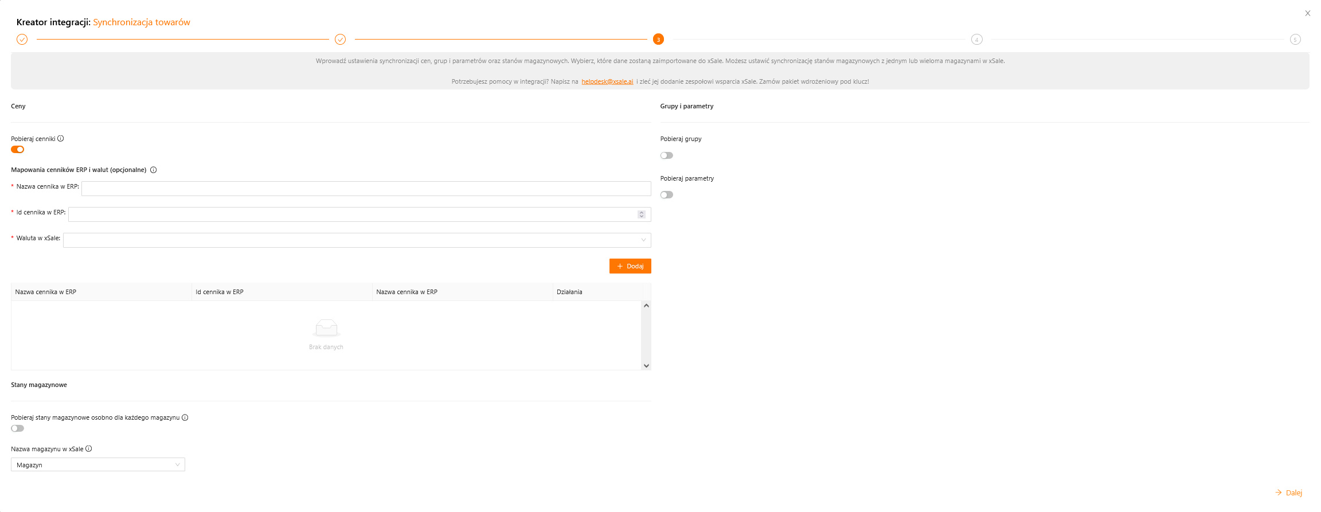Open helpdesk@xsale.ai email link

click(607, 81)
